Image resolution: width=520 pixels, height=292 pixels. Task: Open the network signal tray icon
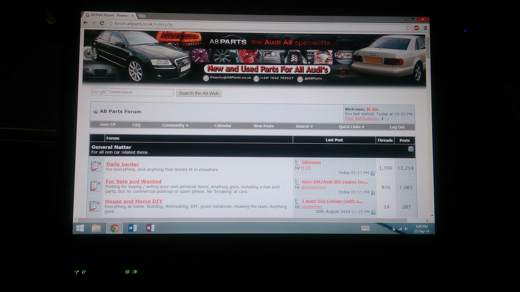tap(400, 229)
